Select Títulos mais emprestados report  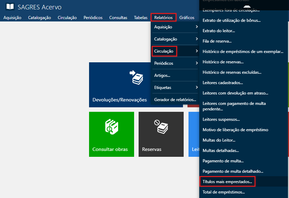point(228,181)
